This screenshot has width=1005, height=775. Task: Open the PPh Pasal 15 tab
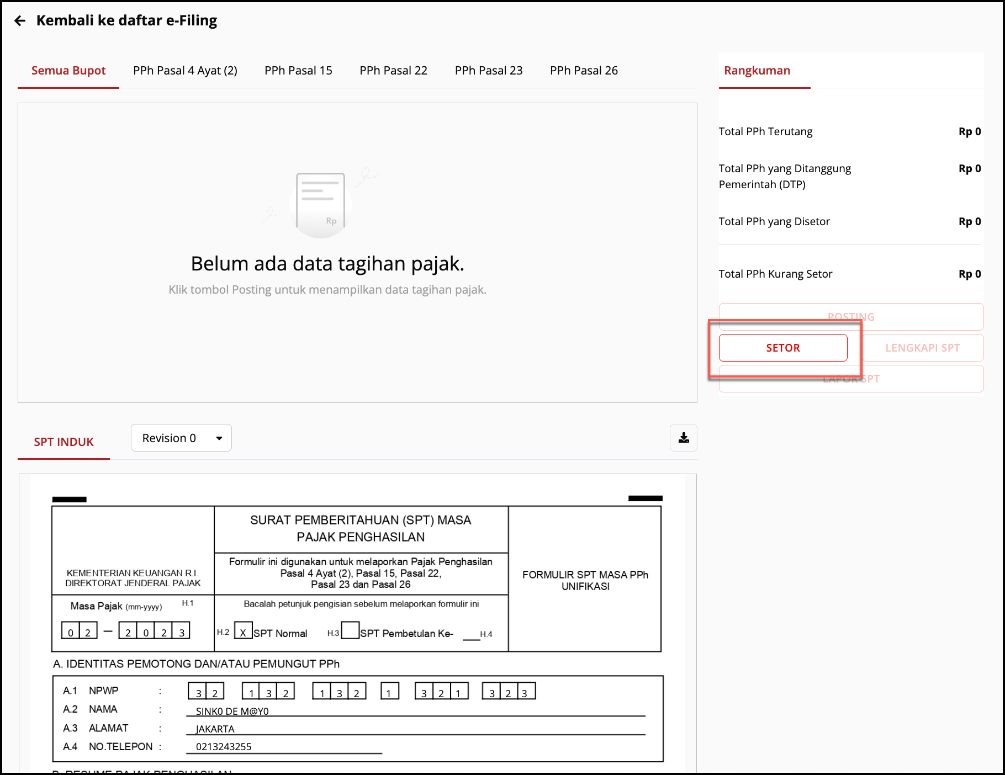[x=298, y=71]
